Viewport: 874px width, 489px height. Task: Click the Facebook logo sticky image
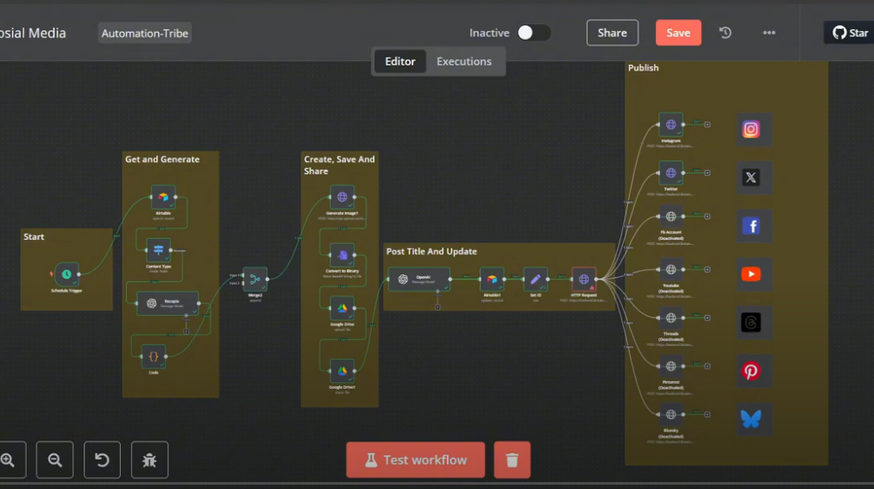point(751,226)
